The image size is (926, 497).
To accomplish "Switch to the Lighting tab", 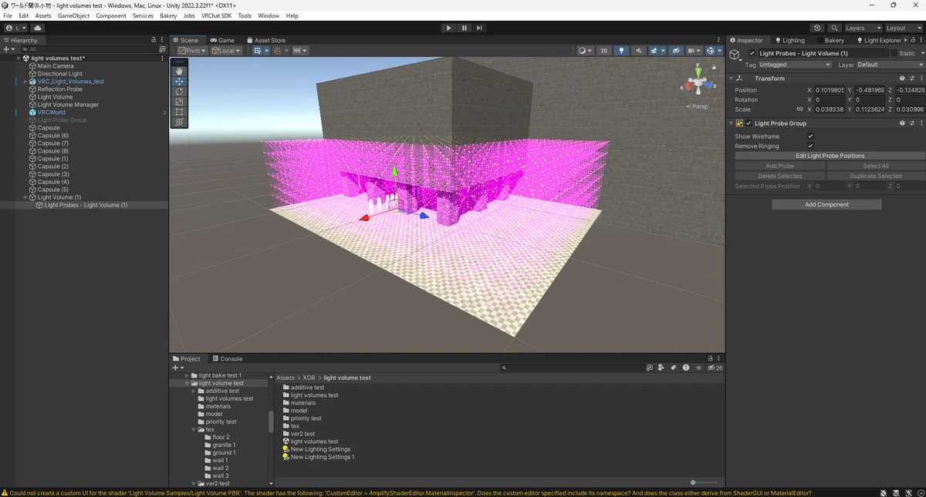I will 789,40.
